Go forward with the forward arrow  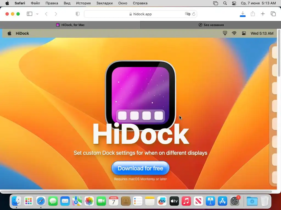coord(56,14)
